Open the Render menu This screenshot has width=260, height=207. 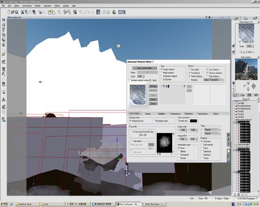coord(38,6)
